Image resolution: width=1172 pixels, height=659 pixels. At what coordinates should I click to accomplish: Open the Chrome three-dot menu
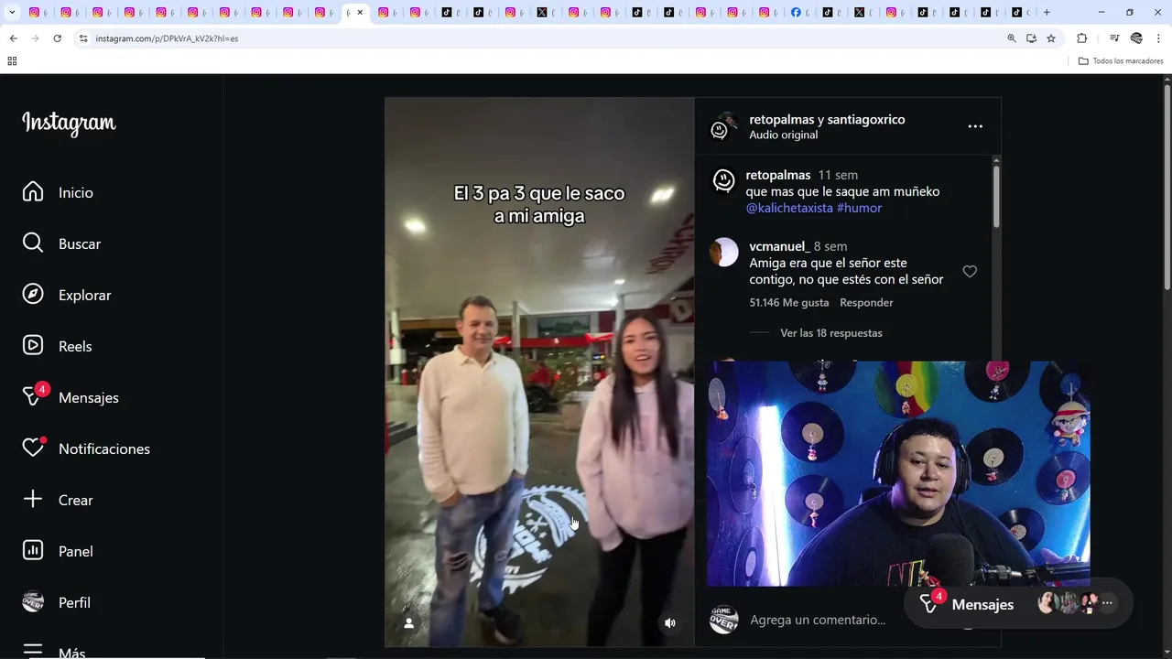(x=1158, y=38)
